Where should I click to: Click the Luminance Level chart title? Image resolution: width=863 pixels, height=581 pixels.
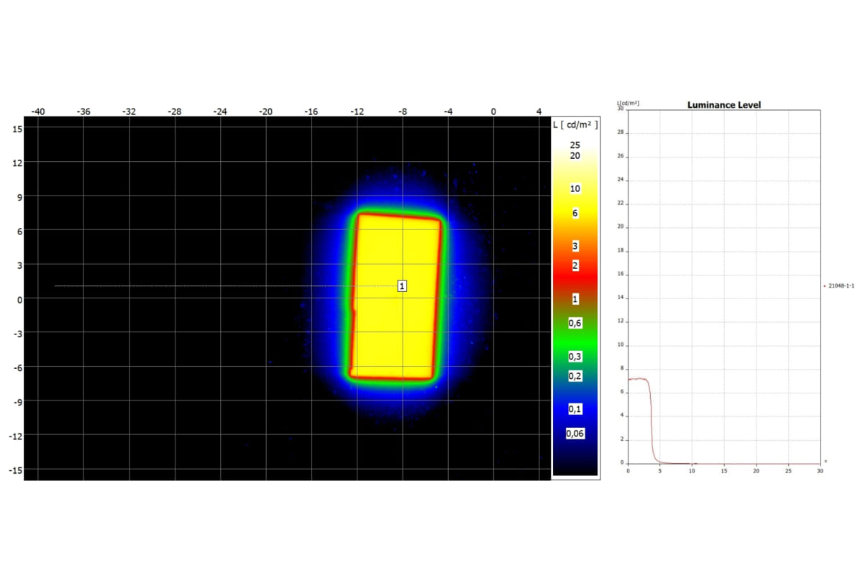click(x=723, y=105)
